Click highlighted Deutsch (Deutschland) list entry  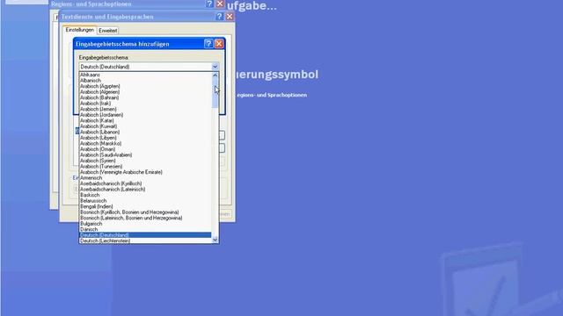click(x=145, y=235)
